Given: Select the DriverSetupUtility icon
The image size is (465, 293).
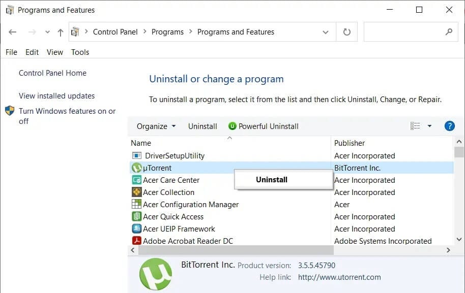Looking at the screenshot, I should click(136, 155).
